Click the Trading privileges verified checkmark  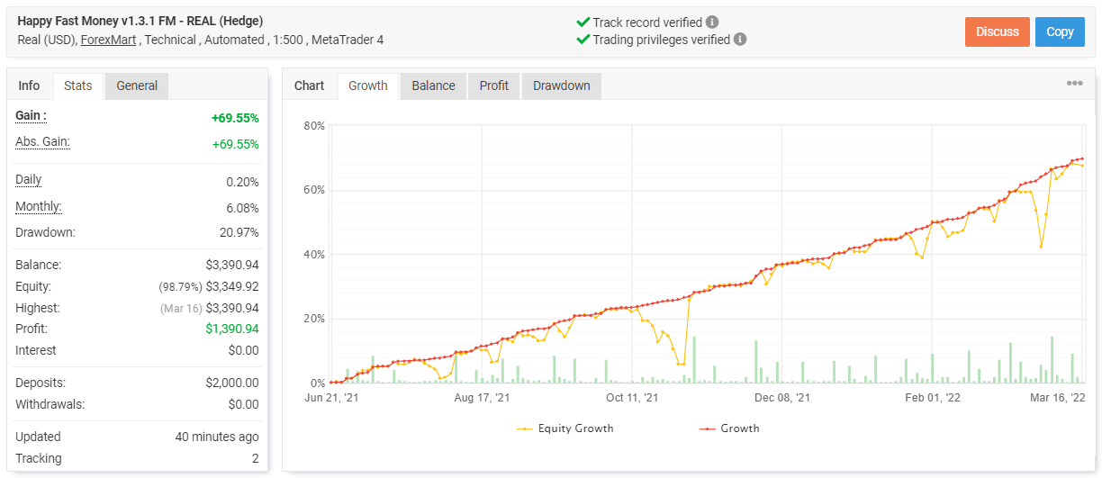pyautogui.click(x=583, y=40)
